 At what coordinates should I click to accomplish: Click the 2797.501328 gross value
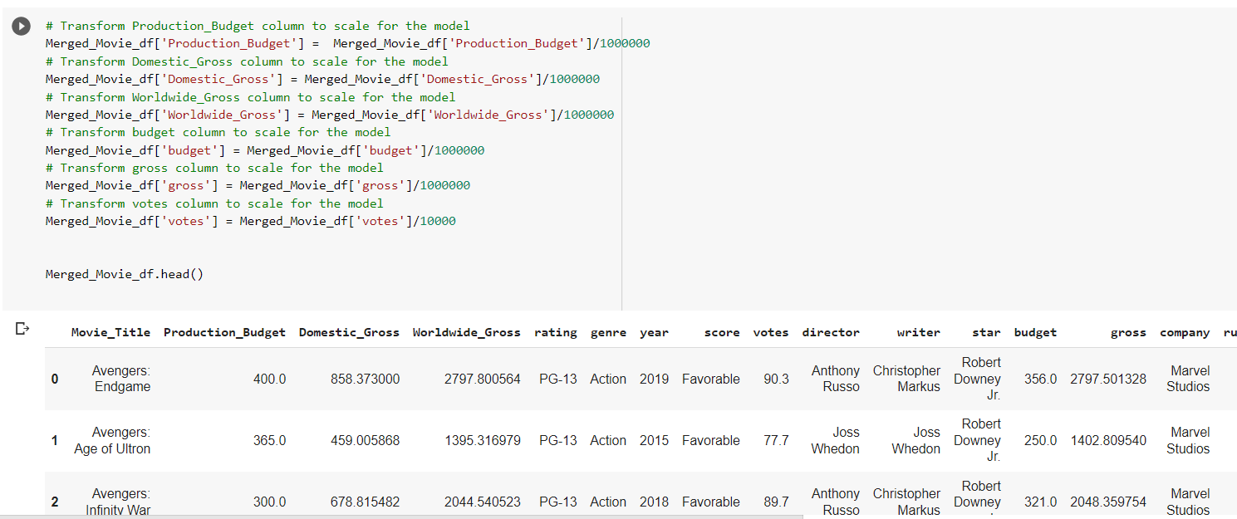(1108, 379)
